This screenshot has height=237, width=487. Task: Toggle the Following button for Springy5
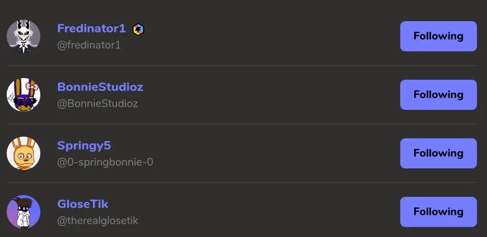438,153
